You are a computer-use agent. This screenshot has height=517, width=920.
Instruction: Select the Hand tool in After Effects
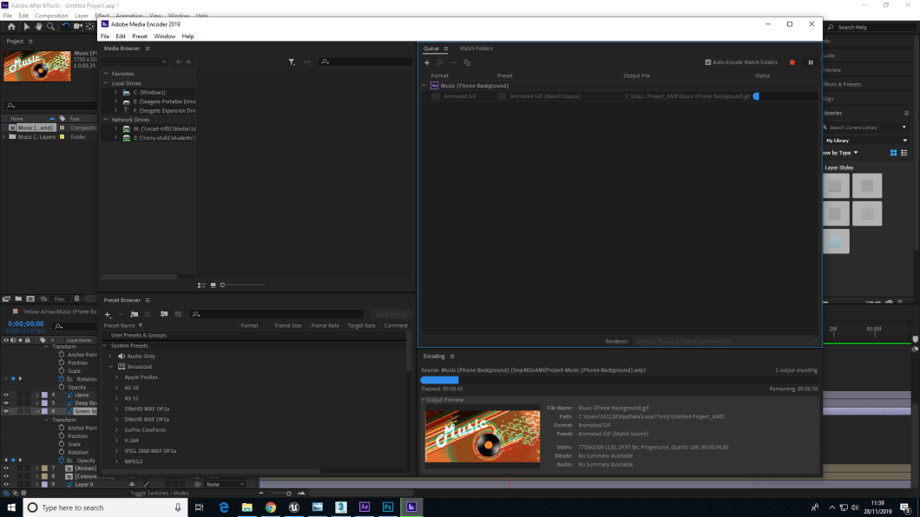(39, 27)
